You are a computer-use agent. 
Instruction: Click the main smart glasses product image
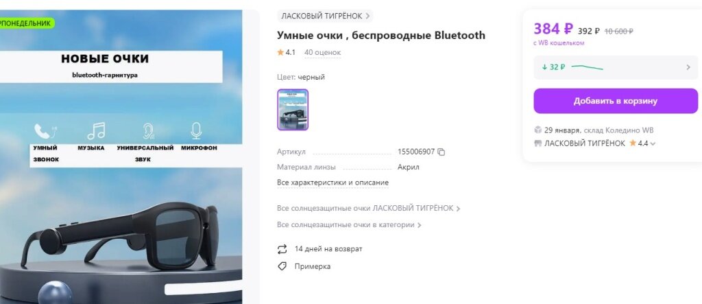pos(121,157)
